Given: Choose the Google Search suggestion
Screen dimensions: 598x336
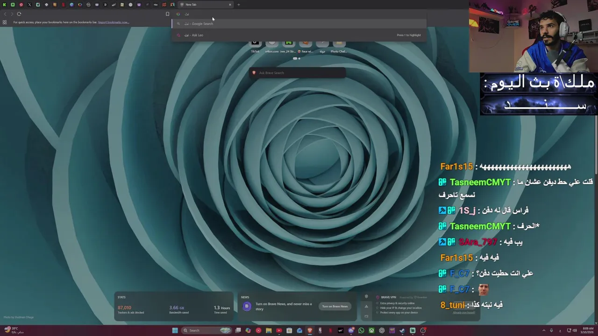Looking at the screenshot, I should 299,24.
